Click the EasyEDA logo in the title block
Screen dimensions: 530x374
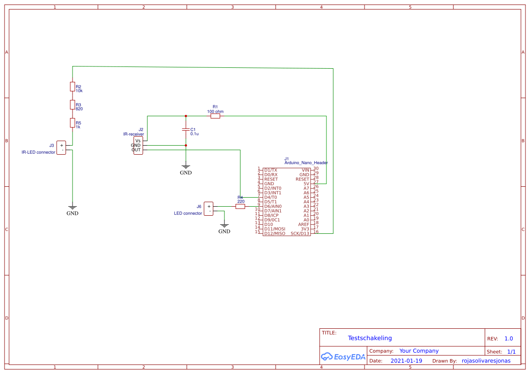(343, 357)
